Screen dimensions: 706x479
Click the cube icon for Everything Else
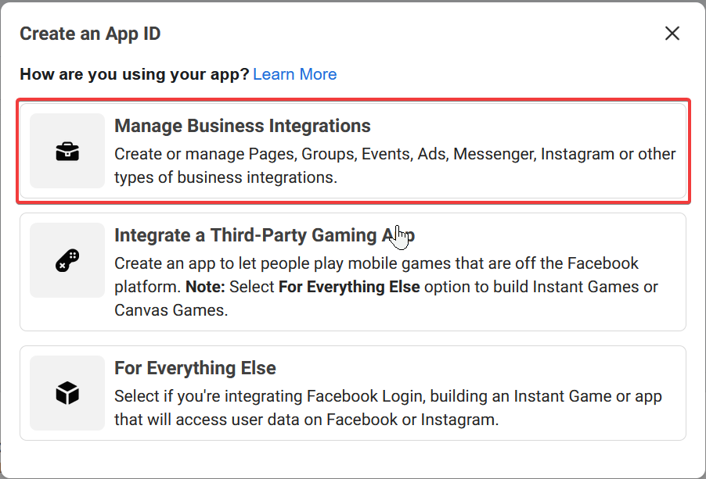tap(67, 393)
